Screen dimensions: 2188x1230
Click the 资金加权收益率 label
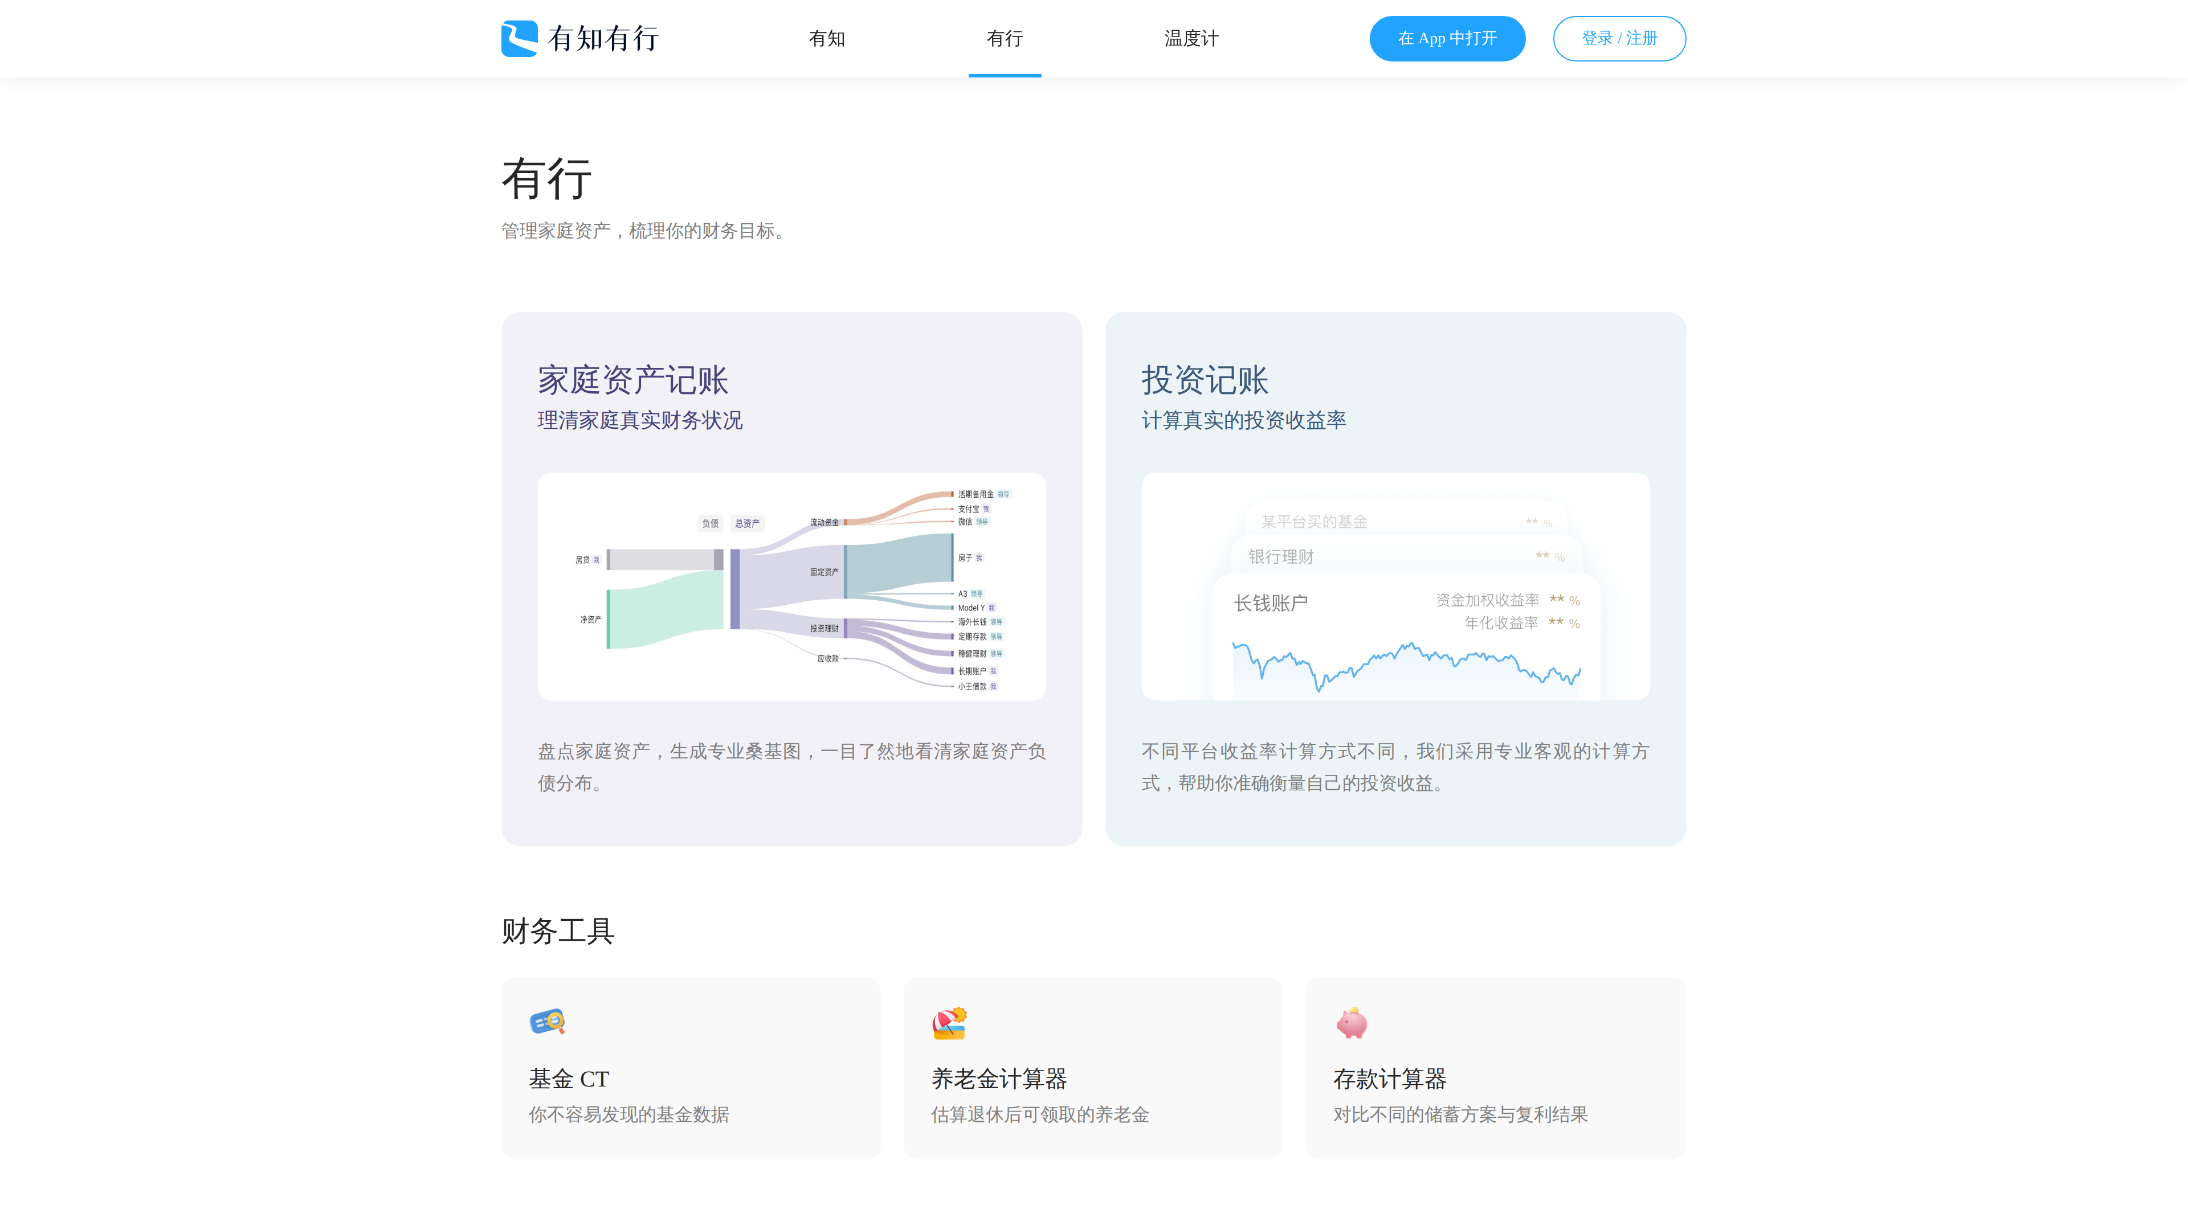point(1487,600)
